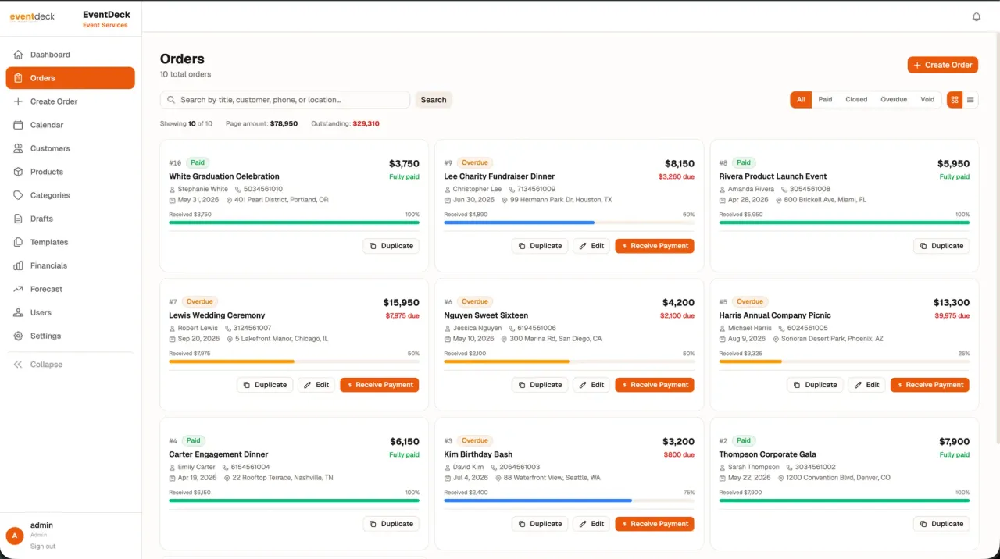Click White Graduation Celebration progress bar
This screenshot has height=559, width=1000.
click(294, 223)
